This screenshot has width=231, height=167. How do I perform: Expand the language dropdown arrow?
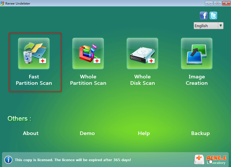(221, 26)
